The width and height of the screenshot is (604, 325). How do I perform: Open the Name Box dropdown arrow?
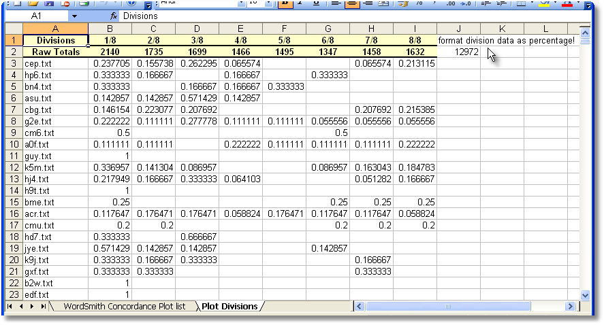(x=74, y=16)
